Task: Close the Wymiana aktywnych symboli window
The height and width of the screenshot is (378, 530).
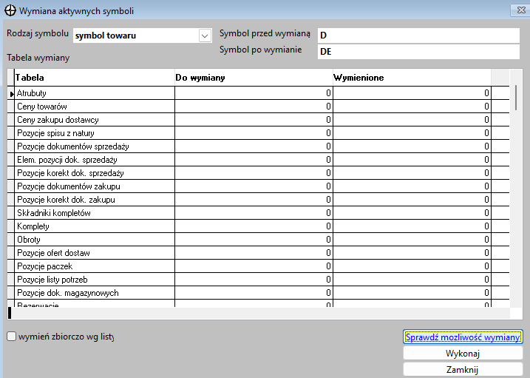Action: coord(517,10)
